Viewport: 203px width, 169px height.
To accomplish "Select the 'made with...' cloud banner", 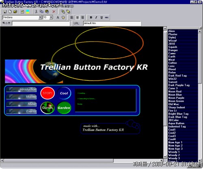I will (110, 127).
